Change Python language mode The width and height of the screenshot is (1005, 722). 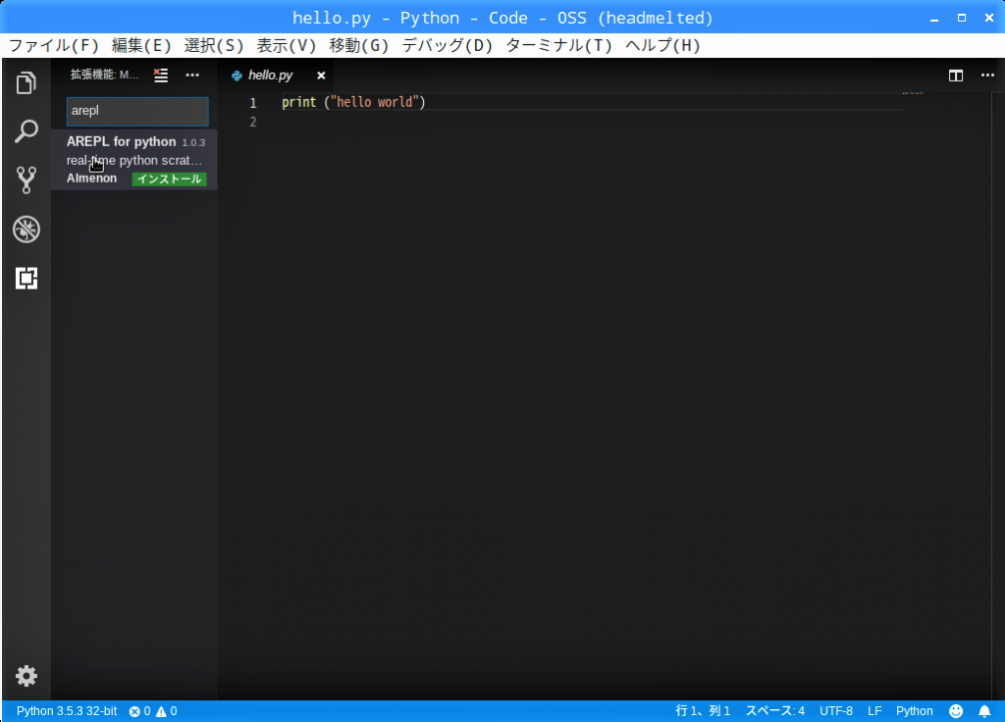point(914,711)
